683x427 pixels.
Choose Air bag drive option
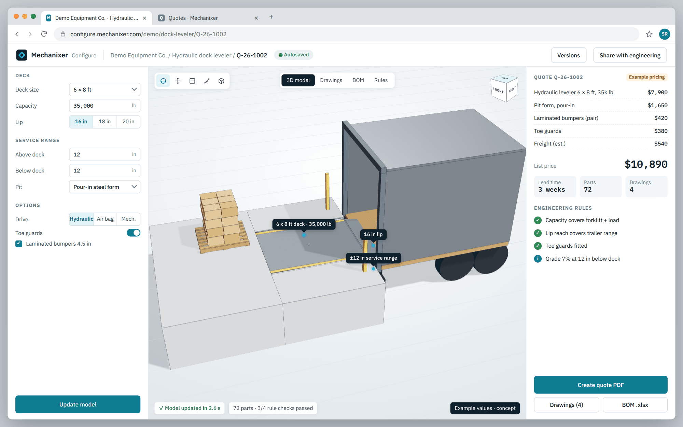click(x=105, y=219)
